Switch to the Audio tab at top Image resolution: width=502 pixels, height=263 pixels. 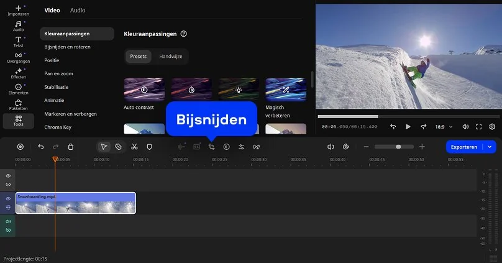click(x=78, y=10)
